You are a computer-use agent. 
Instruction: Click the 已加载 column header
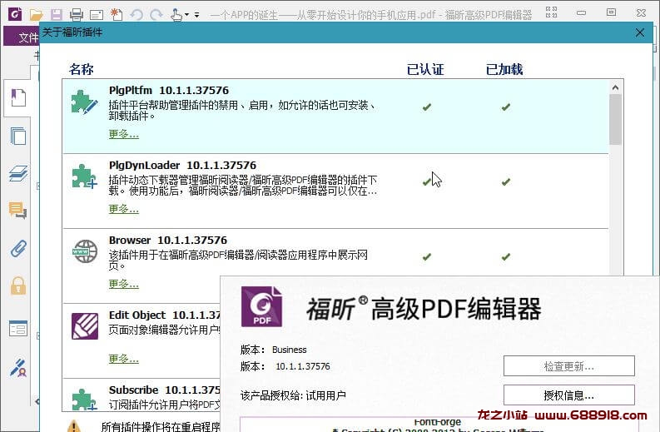coord(504,69)
